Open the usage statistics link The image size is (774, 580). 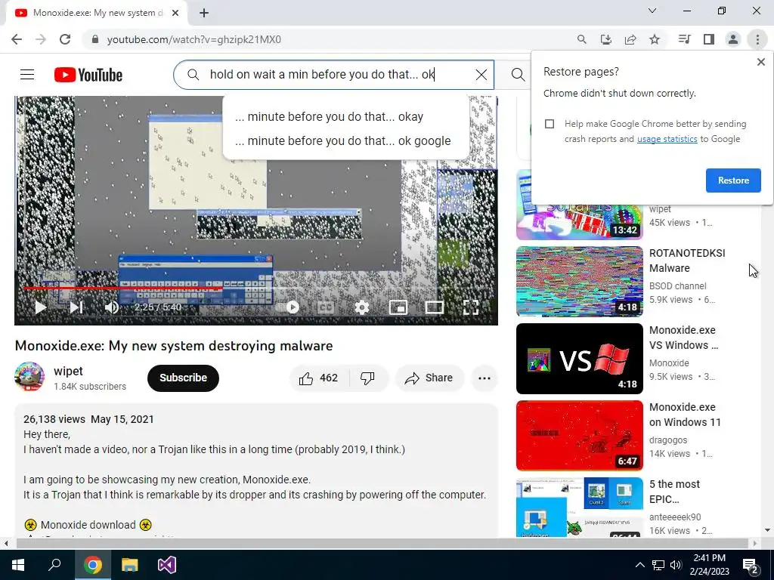667,139
